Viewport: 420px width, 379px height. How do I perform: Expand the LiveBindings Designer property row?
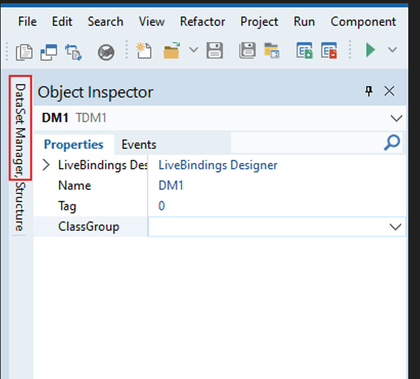(46, 165)
